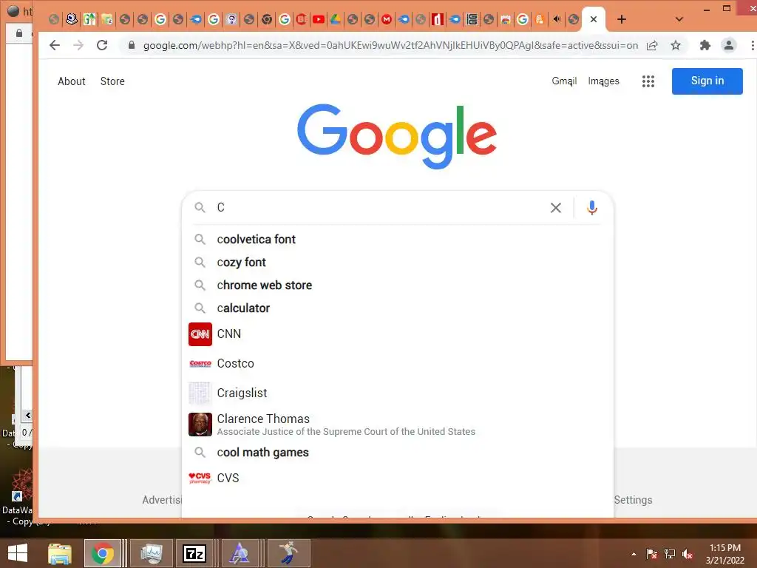The width and height of the screenshot is (757, 568).
Task: Click the forward navigation arrow
Action: 78,45
